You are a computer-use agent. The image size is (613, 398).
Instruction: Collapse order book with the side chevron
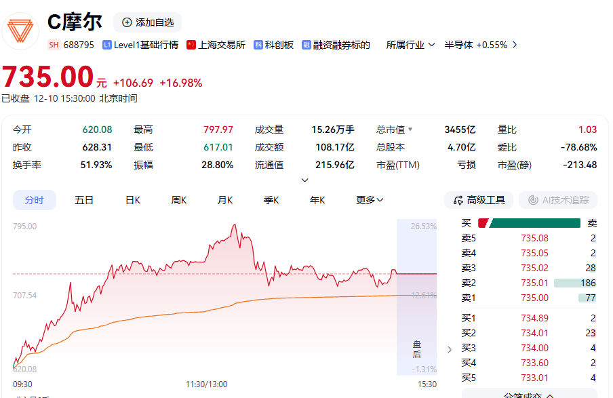click(x=450, y=349)
